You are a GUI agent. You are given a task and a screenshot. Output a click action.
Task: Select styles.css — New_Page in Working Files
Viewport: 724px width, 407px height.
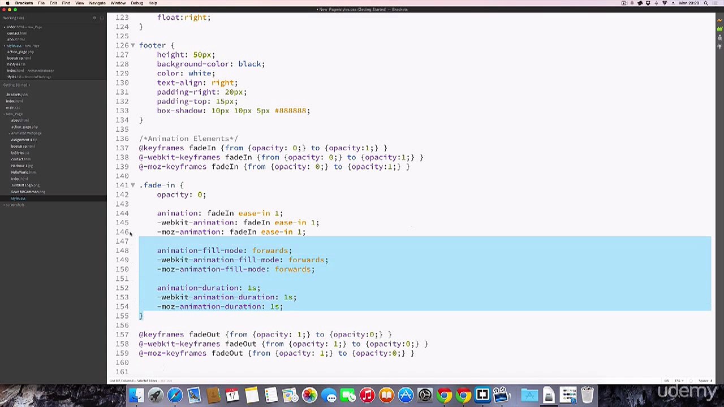click(23, 45)
